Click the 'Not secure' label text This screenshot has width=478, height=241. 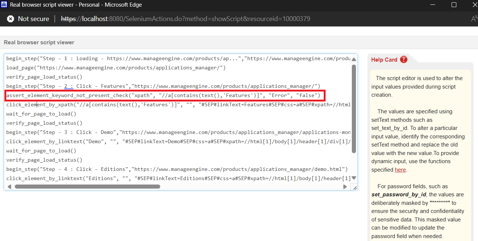click(x=34, y=19)
